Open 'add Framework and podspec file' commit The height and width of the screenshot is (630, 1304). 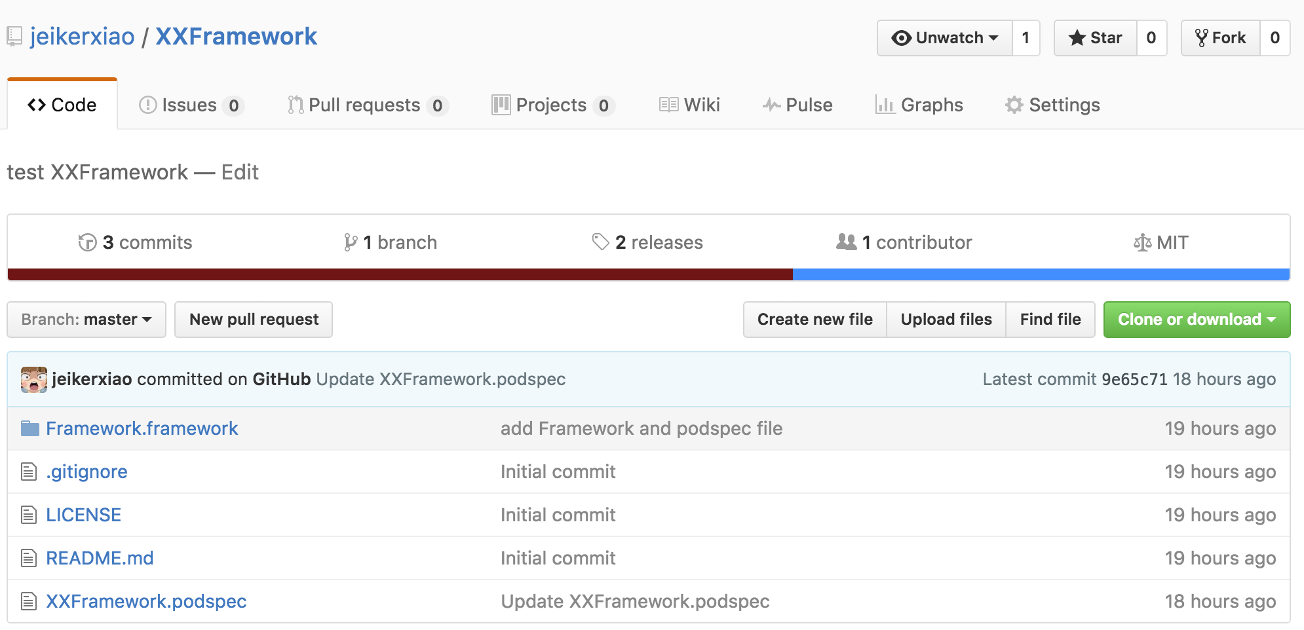(x=642, y=428)
